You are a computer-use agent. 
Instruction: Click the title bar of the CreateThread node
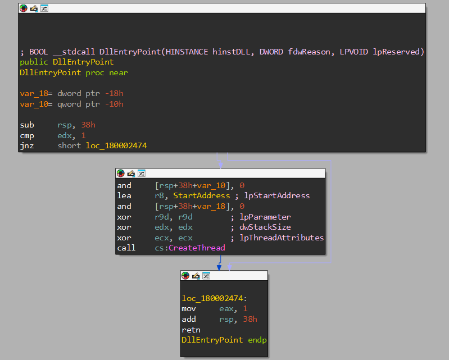tap(220, 173)
